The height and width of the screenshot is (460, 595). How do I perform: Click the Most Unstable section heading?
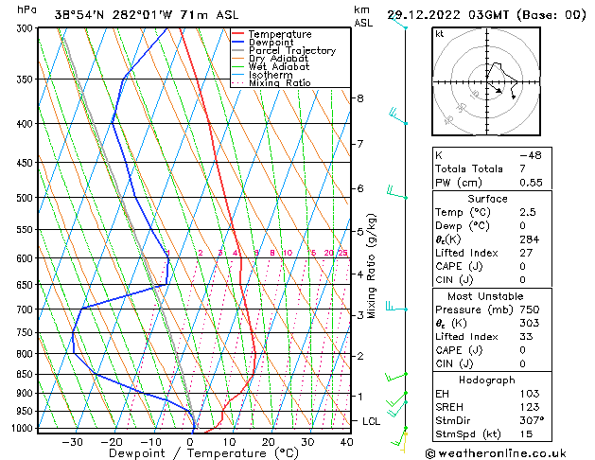485,296
